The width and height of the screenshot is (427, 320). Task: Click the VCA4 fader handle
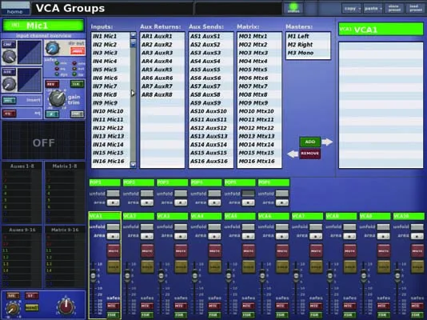[195, 276]
